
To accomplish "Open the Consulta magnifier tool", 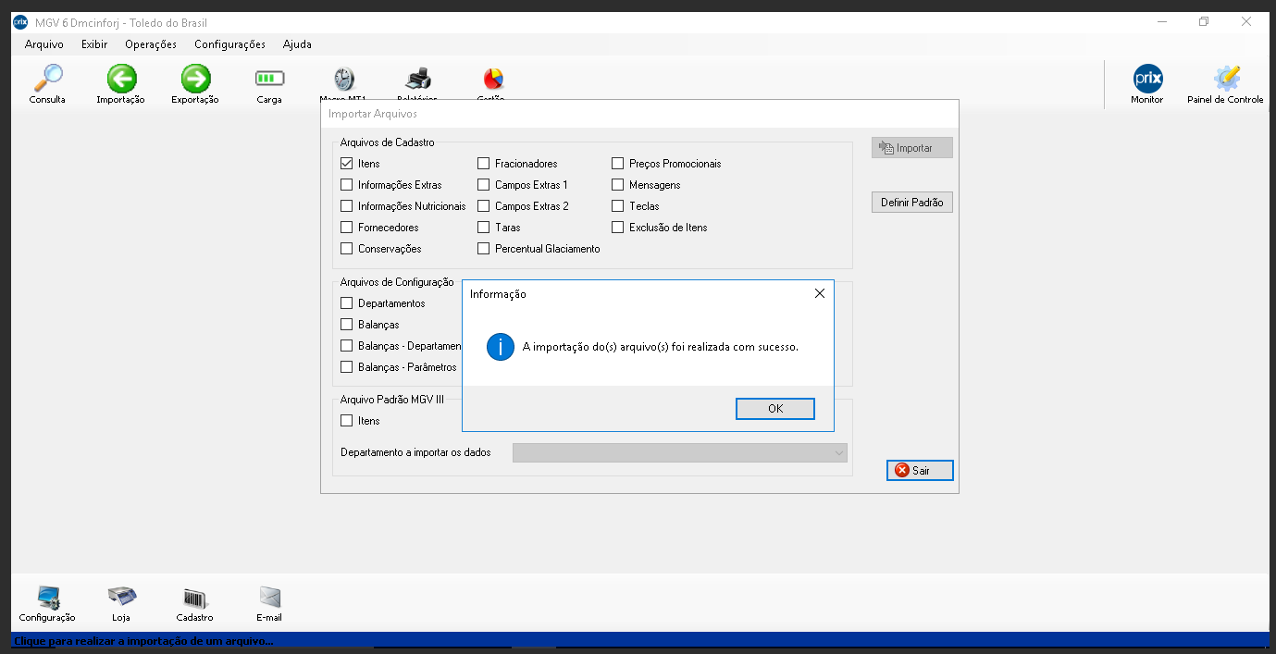I will (x=47, y=79).
